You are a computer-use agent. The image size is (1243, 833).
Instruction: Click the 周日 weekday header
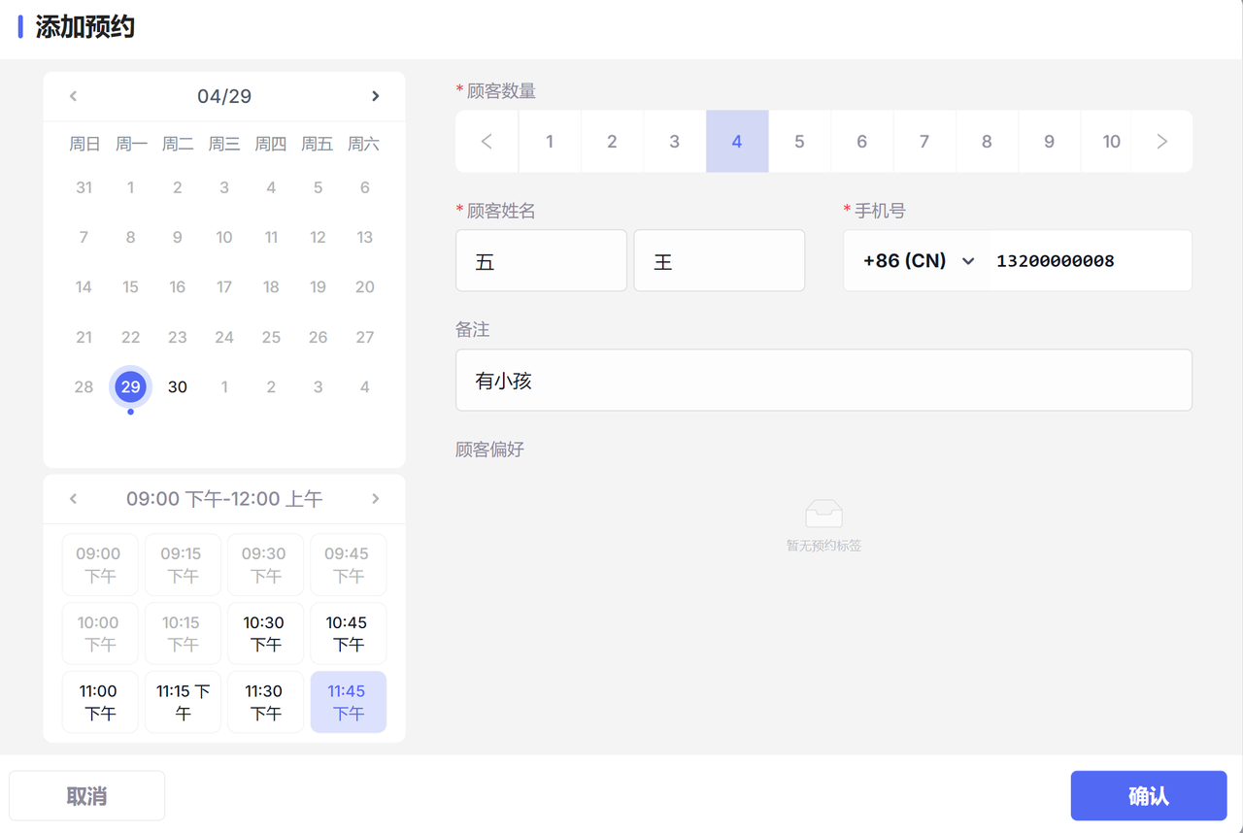pyautogui.click(x=84, y=145)
